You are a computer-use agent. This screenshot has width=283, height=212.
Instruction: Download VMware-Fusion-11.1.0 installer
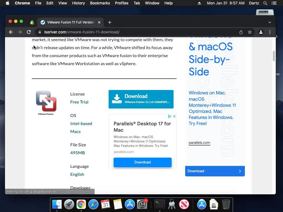point(141,99)
